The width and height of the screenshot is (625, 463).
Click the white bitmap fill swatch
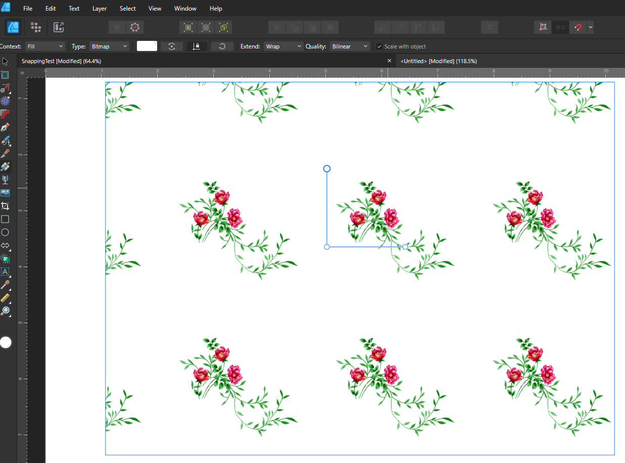pyautogui.click(x=147, y=46)
